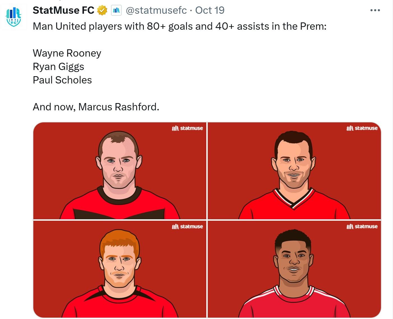Click the 'Wayne Rooney' text line
Image resolution: width=393 pixels, height=319 pixels.
[x=67, y=53]
